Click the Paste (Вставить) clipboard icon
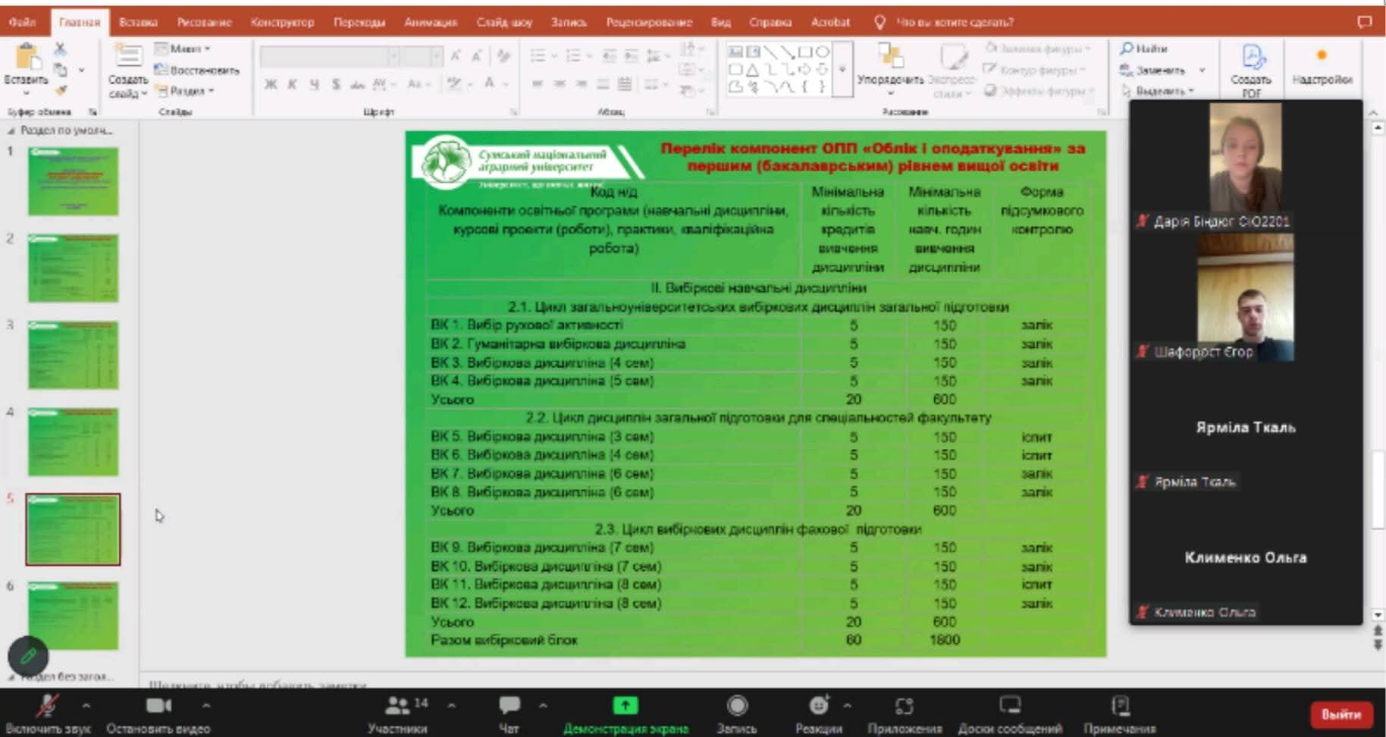The width and height of the screenshot is (1386, 737). coord(26,58)
